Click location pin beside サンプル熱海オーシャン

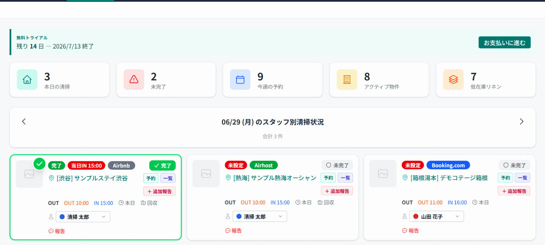click(x=228, y=178)
